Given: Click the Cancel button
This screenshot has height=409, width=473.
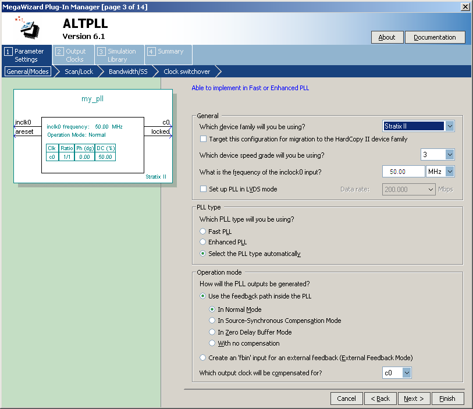Looking at the screenshot, I should click(346, 399).
